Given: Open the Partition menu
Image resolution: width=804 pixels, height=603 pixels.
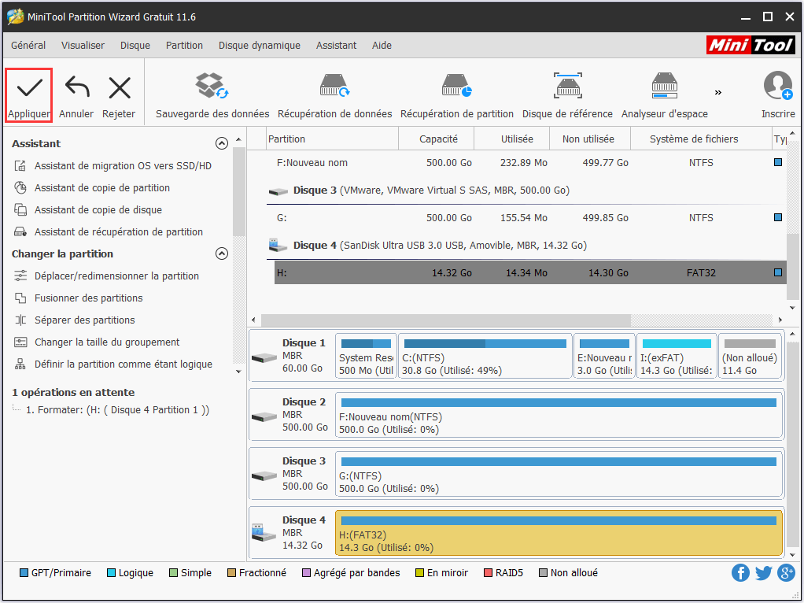Looking at the screenshot, I should tap(184, 46).
